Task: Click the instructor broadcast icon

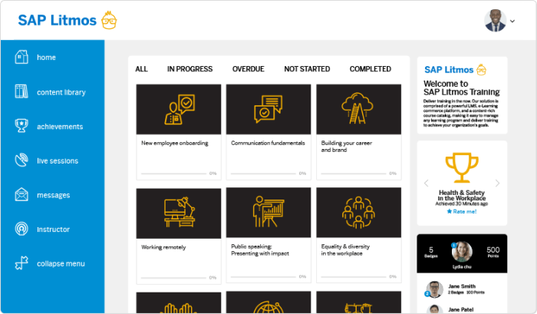Action: [21, 229]
